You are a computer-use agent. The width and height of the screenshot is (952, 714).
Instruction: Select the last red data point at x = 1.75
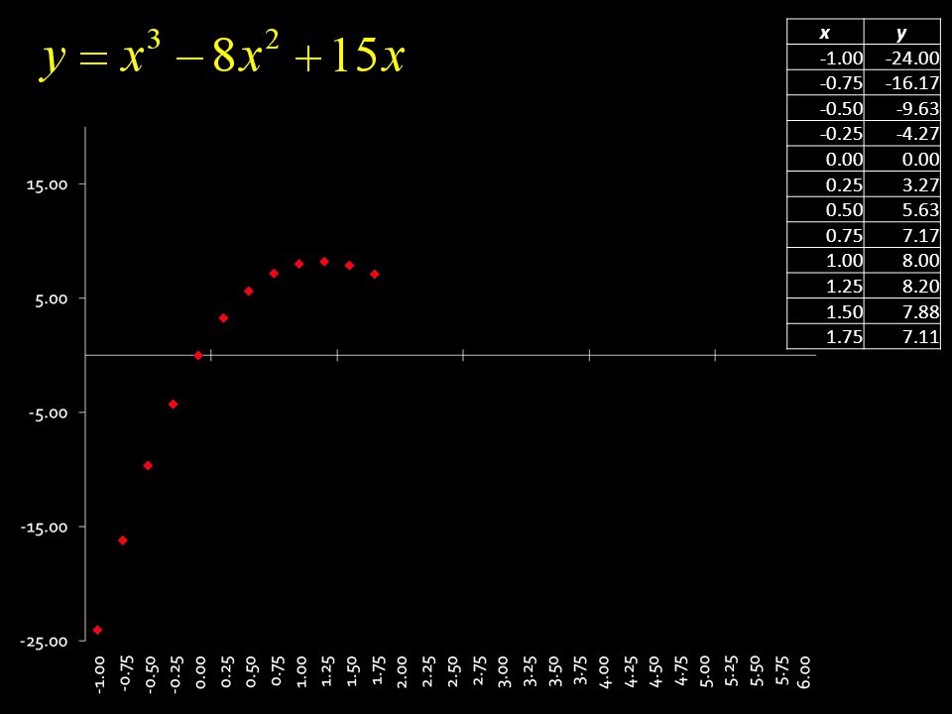(x=375, y=275)
